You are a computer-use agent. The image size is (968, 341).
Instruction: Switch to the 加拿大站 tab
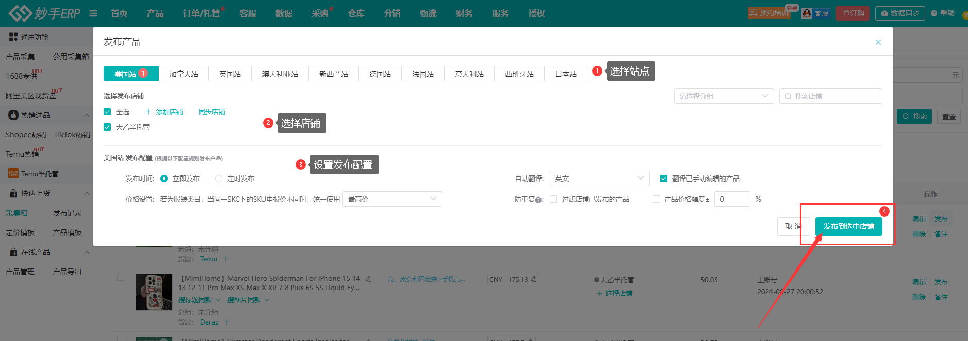pyautogui.click(x=184, y=74)
